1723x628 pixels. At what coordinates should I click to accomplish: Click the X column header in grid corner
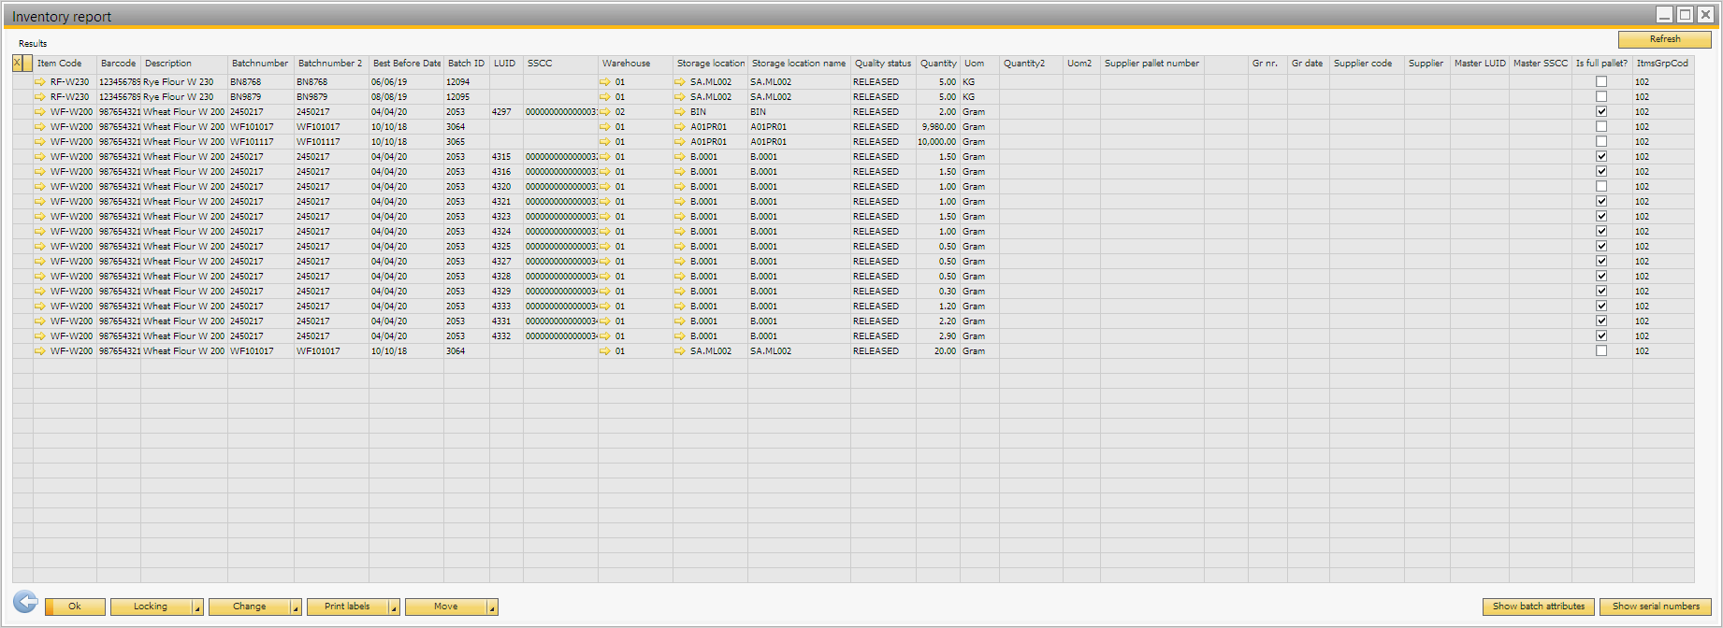(17, 64)
